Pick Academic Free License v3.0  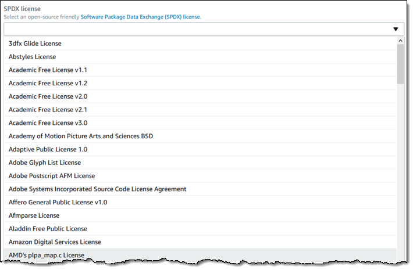pyautogui.click(x=48, y=123)
